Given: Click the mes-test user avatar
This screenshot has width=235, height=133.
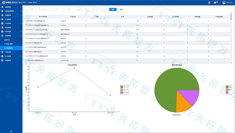Looking at the screenshot, I should coord(224,2).
